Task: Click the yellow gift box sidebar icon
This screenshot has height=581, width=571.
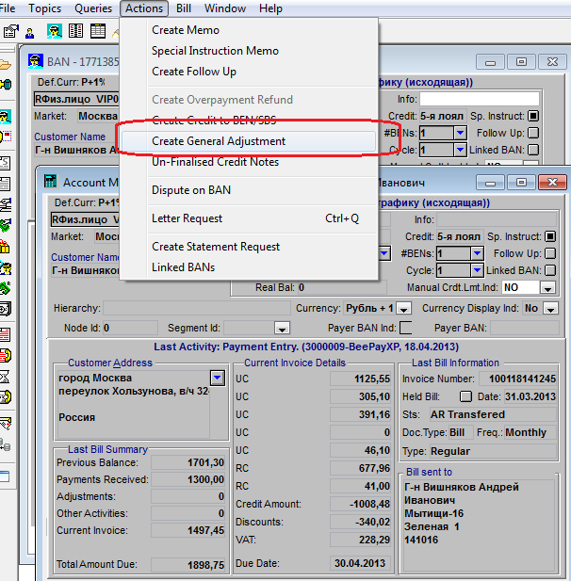Action: click(5, 246)
